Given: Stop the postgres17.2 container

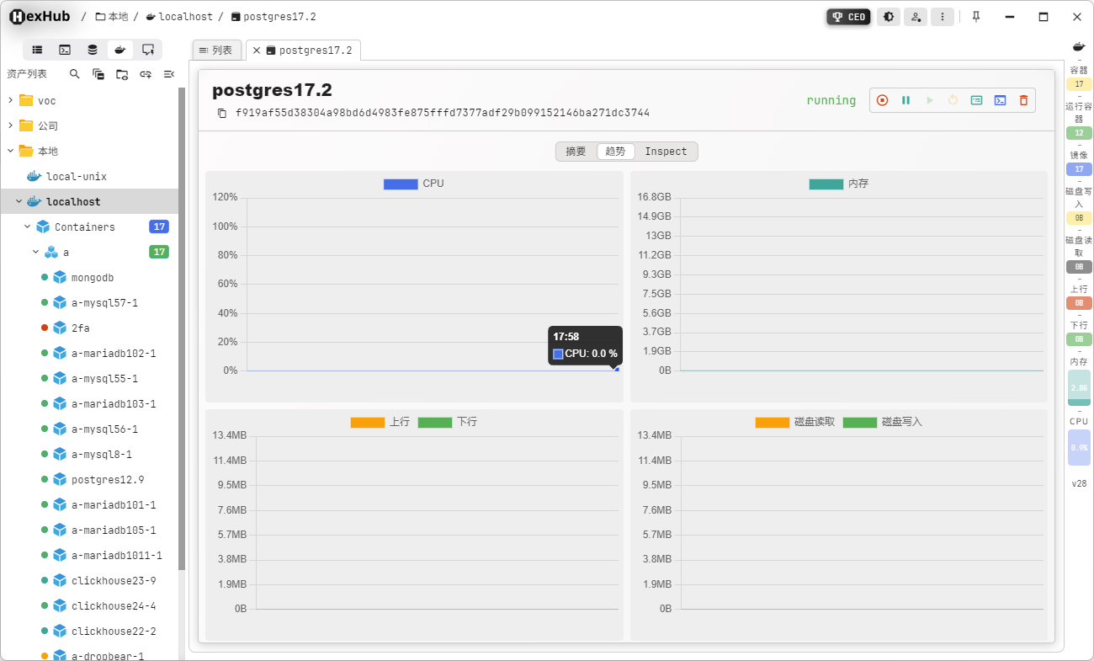Looking at the screenshot, I should pos(882,100).
